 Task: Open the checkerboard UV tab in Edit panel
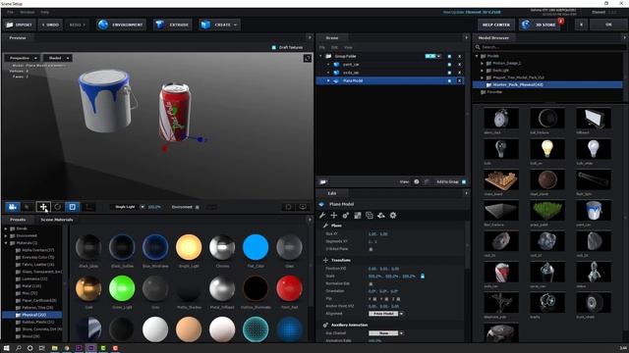tap(358, 216)
